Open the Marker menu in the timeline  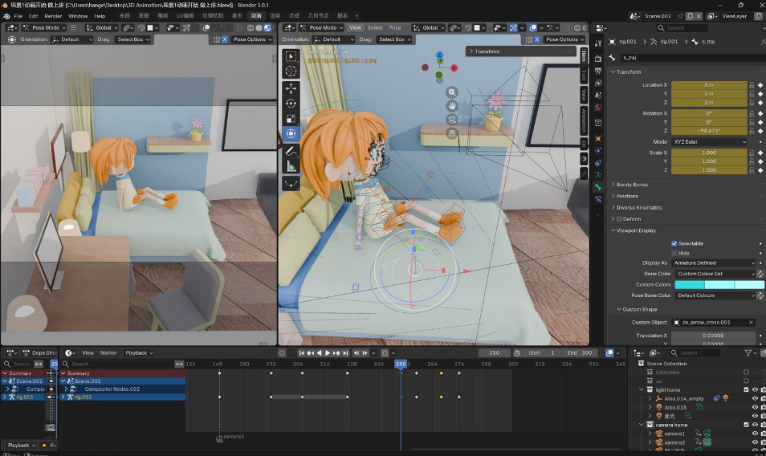click(108, 353)
